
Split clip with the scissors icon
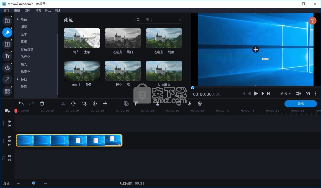tap(63, 103)
